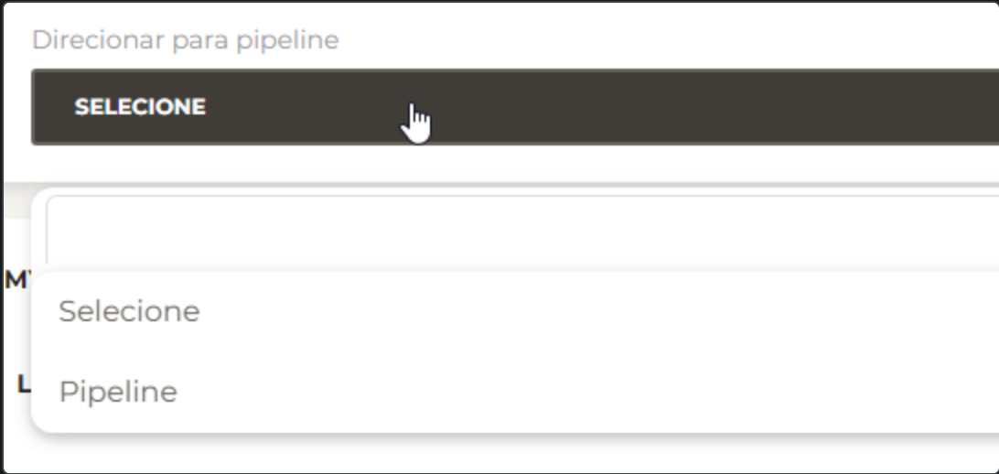Click the Pipeline list entry
The image size is (999, 474).
point(118,392)
